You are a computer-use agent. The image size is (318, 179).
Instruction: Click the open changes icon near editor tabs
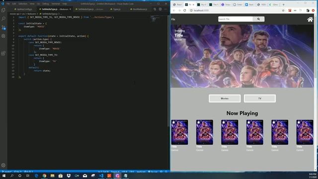click(x=155, y=9)
